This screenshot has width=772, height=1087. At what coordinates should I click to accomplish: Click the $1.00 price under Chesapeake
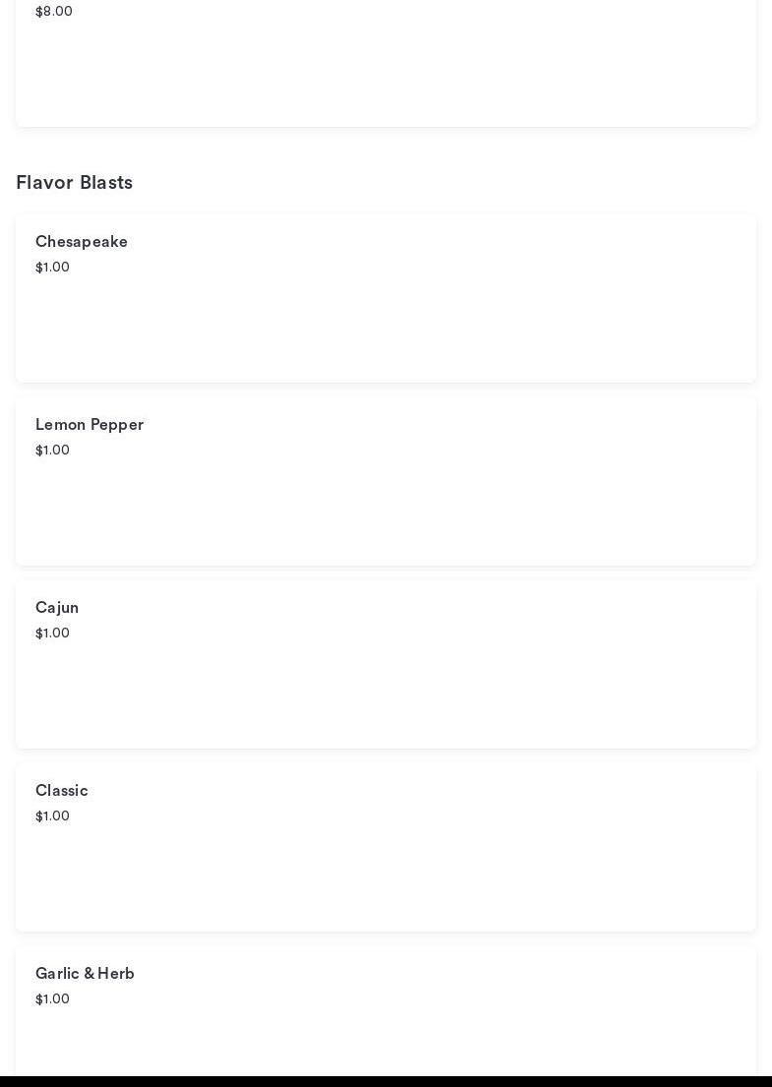pyautogui.click(x=53, y=267)
